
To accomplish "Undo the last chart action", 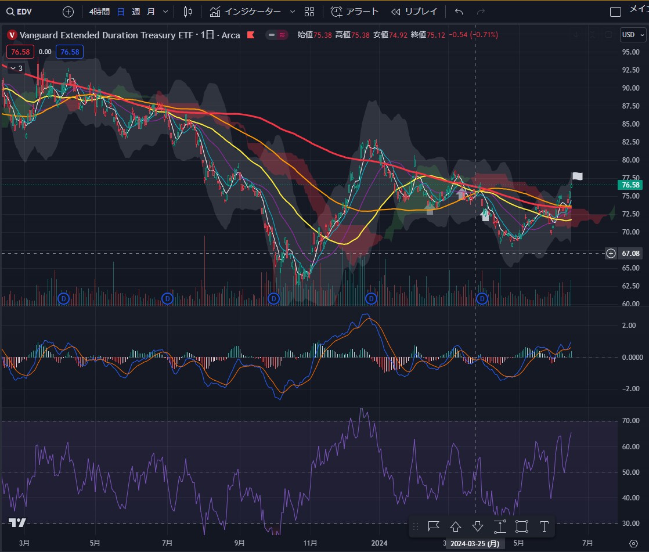I will click(x=459, y=12).
